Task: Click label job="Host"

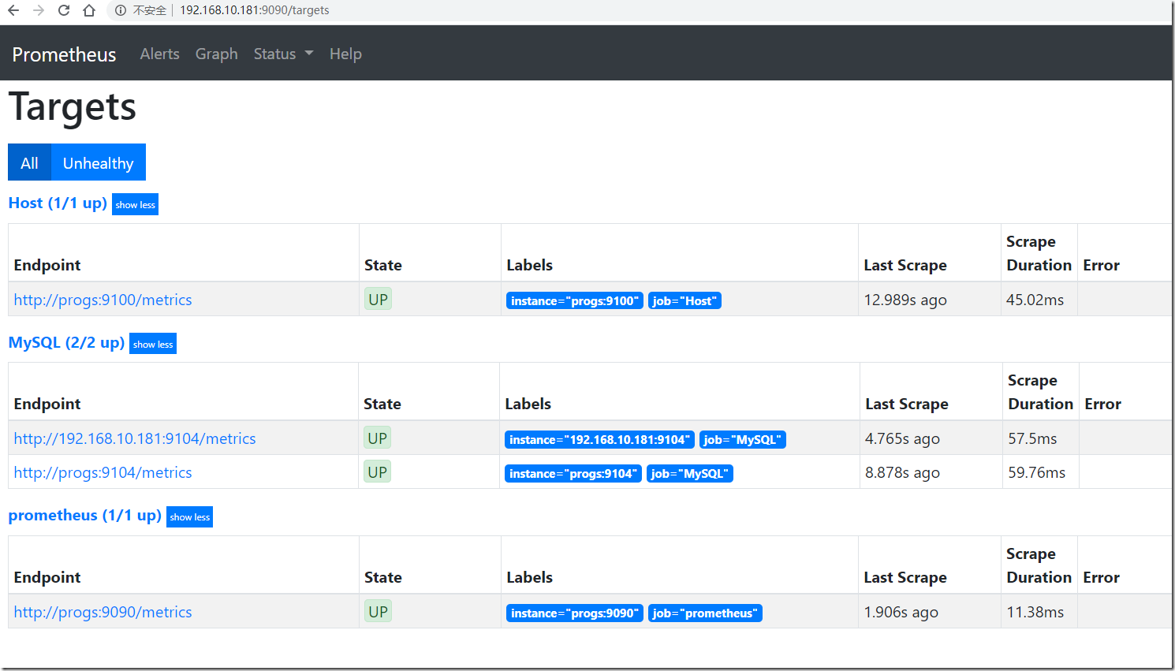Action: pyautogui.click(x=684, y=300)
